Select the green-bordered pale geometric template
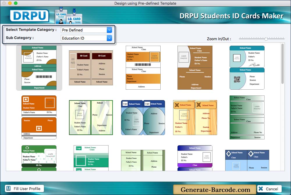The image size is (291, 195). [91, 118]
